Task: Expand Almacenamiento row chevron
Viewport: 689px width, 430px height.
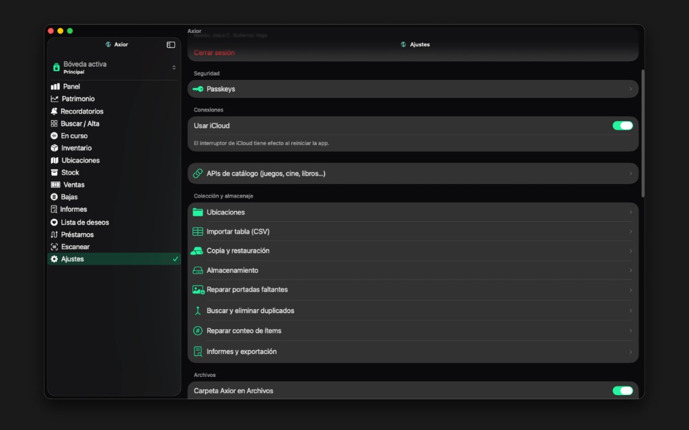Action: coord(630,270)
